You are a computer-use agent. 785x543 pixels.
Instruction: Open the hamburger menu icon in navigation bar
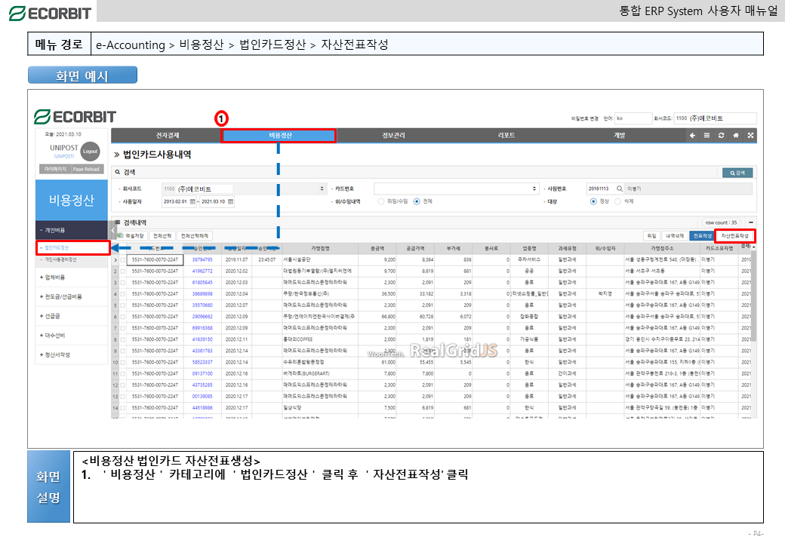click(707, 136)
